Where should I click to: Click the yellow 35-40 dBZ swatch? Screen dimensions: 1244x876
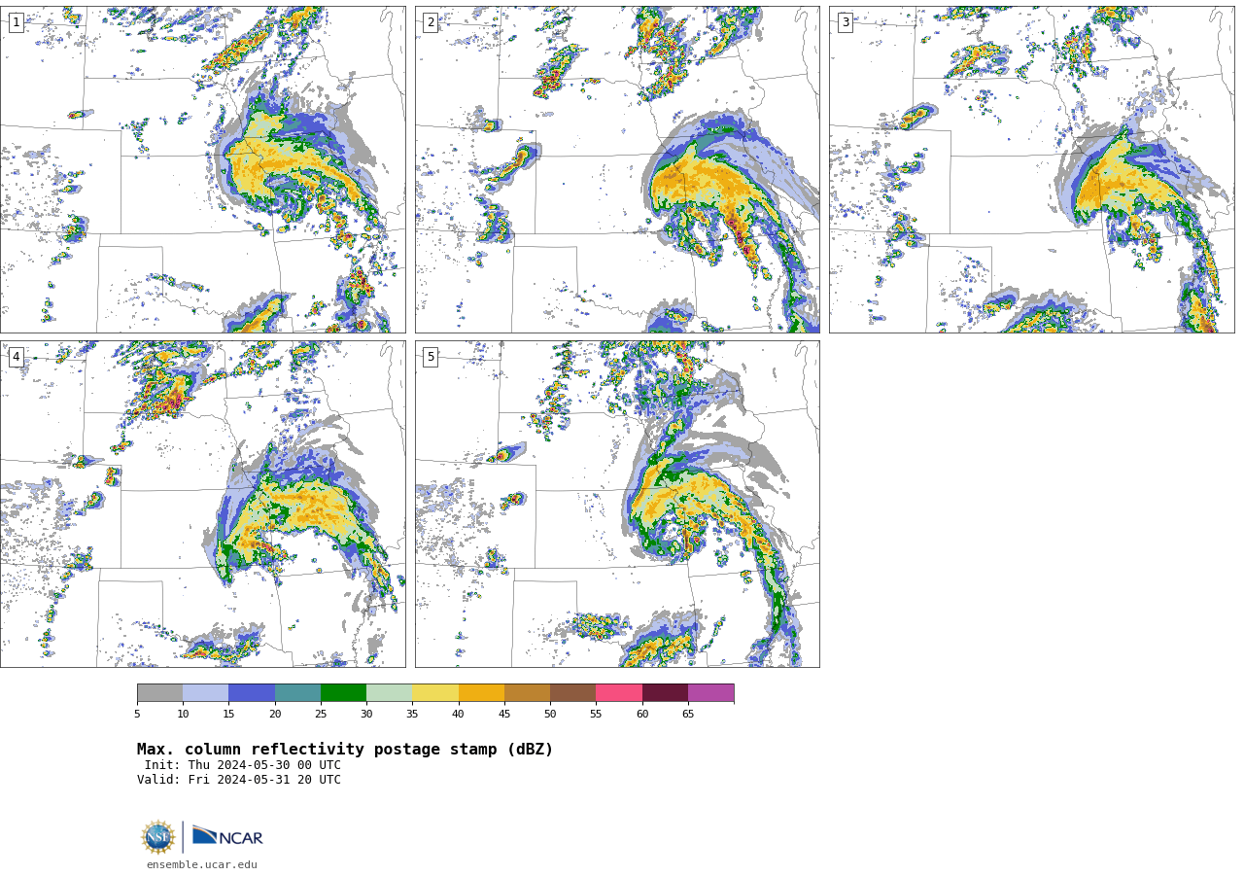pos(435,693)
